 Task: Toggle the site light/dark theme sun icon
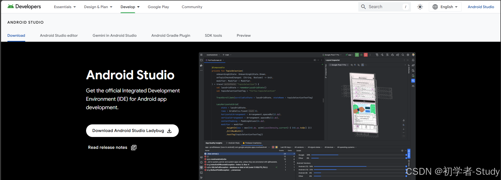tap(420, 7)
